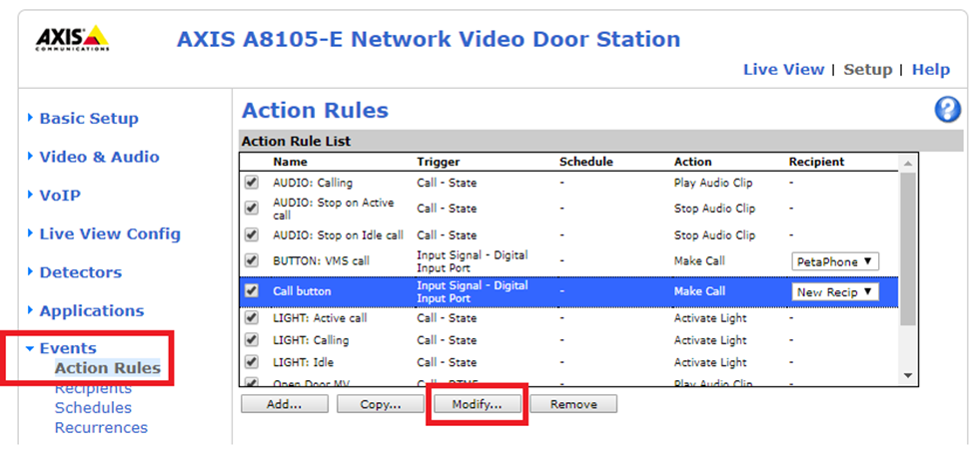Toggle the BUTTON: VMS call checkbox

pyautogui.click(x=252, y=261)
